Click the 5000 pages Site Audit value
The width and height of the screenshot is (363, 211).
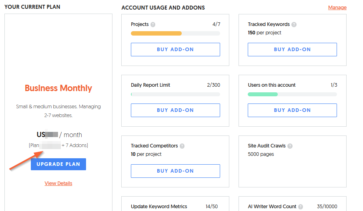[261, 154]
